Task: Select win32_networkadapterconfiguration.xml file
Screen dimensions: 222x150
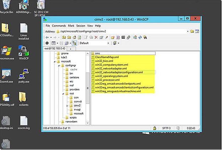Action: point(119,72)
